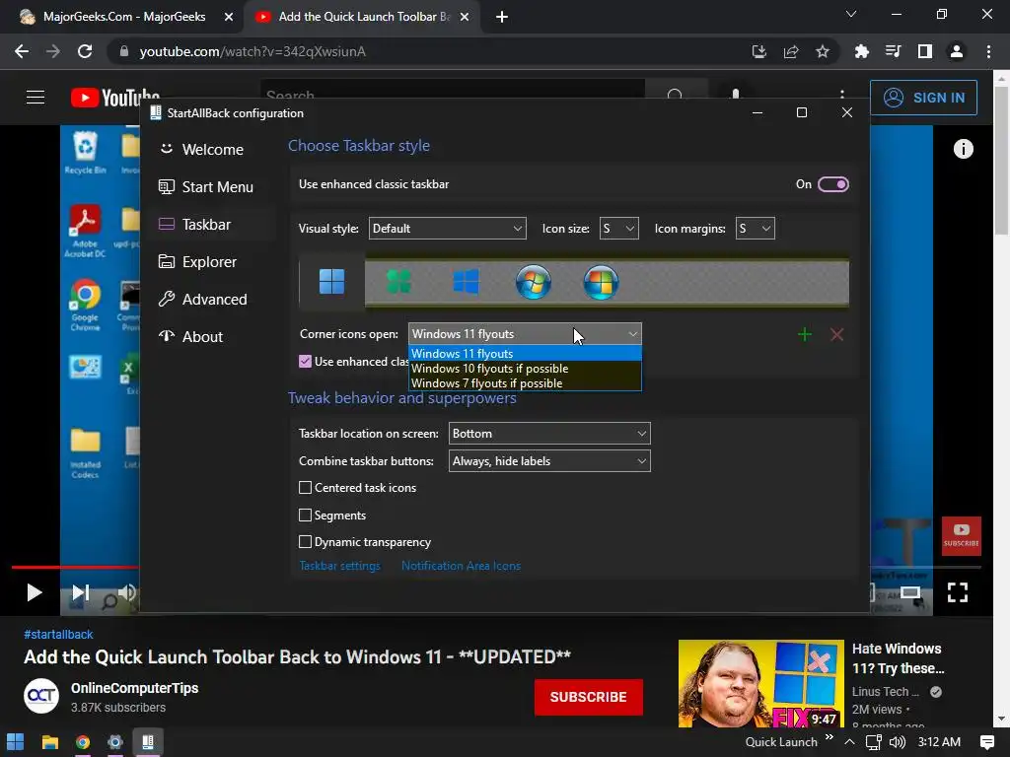
Task: Choose Windows 7 flyouts if possible
Action: point(525,383)
